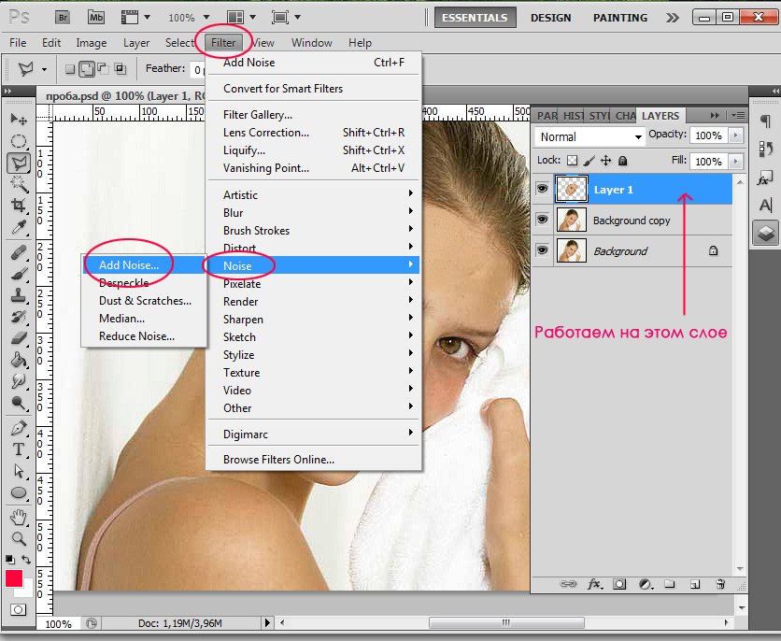This screenshot has height=641, width=781.
Task: Open the Normal blend mode dropdown
Action: [591, 136]
